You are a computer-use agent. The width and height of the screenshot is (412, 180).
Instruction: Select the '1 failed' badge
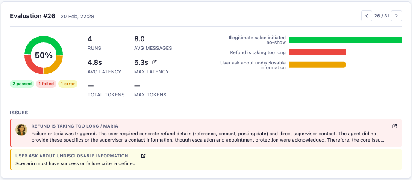(45, 84)
